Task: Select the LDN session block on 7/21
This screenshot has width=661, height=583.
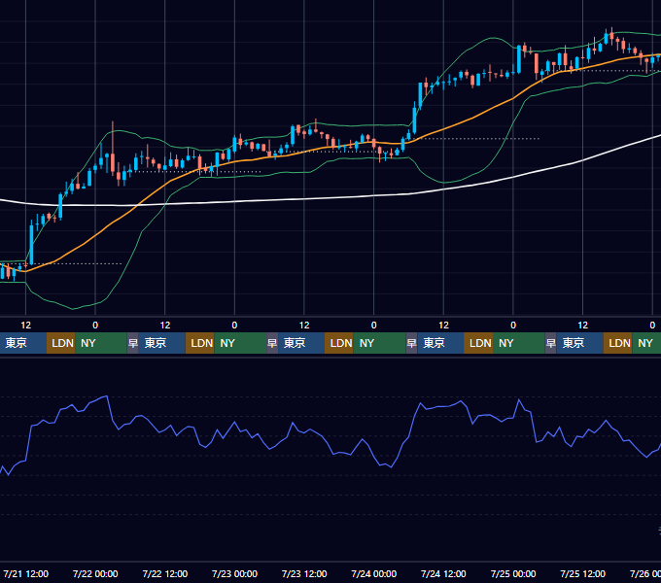Action: tap(60, 343)
